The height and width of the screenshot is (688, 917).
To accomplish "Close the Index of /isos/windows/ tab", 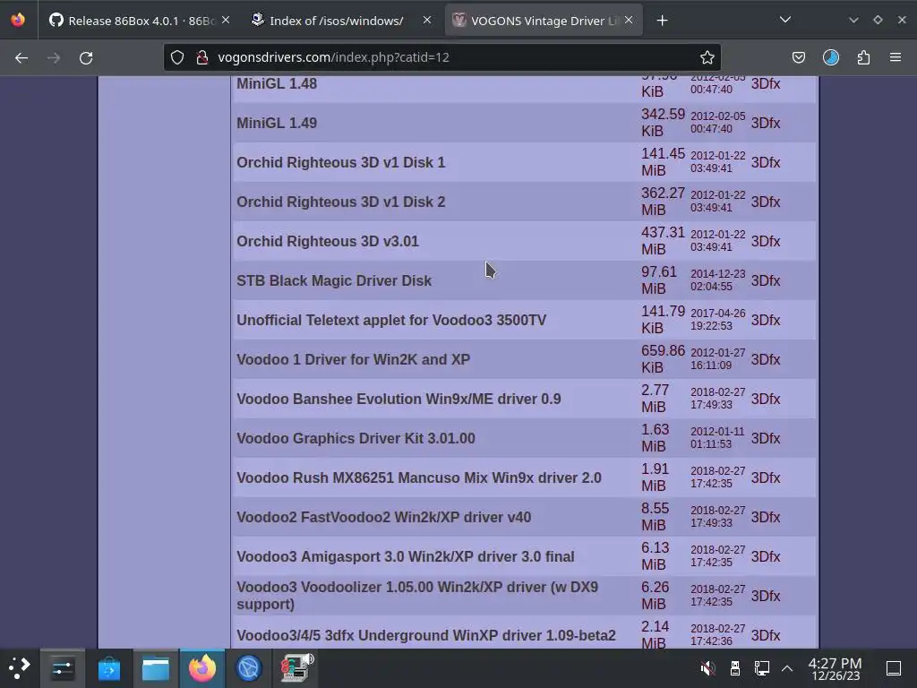I will pos(427,20).
